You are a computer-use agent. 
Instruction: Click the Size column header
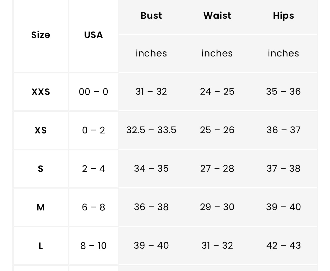tap(41, 35)
